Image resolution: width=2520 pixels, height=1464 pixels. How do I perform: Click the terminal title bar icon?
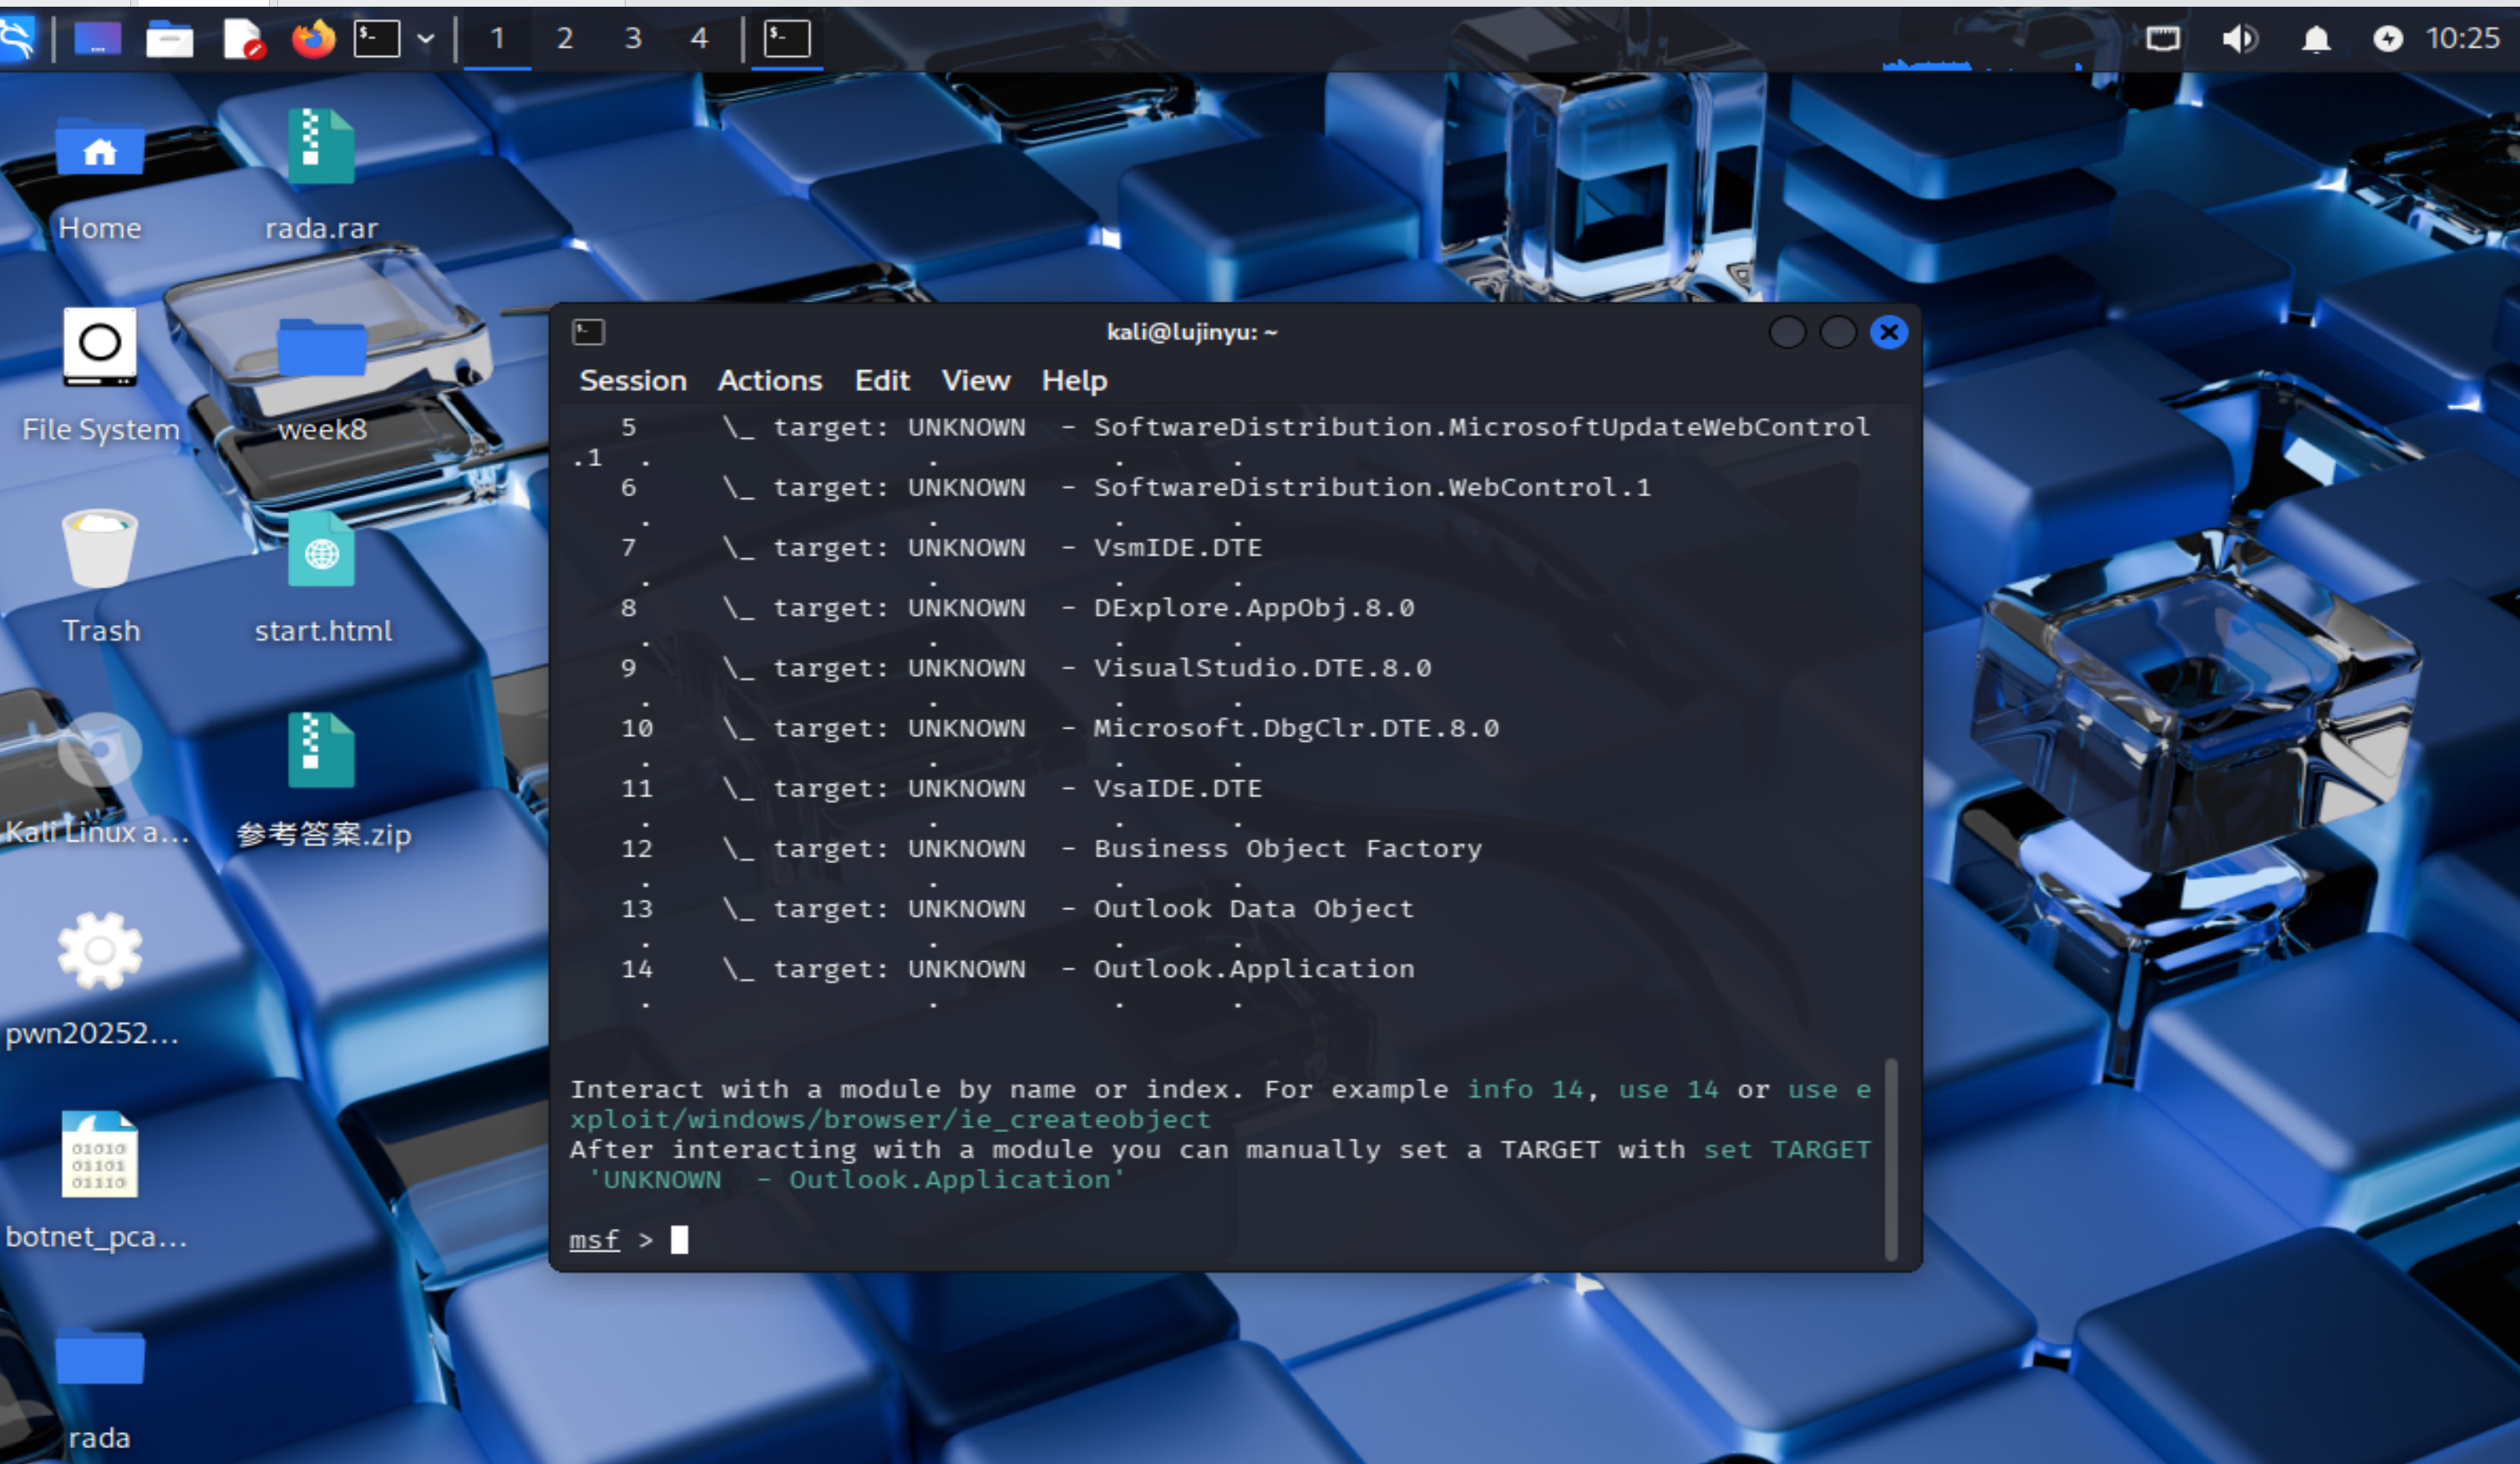coord(588,333)
